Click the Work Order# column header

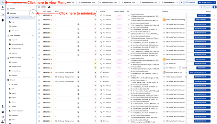point(47,11)
